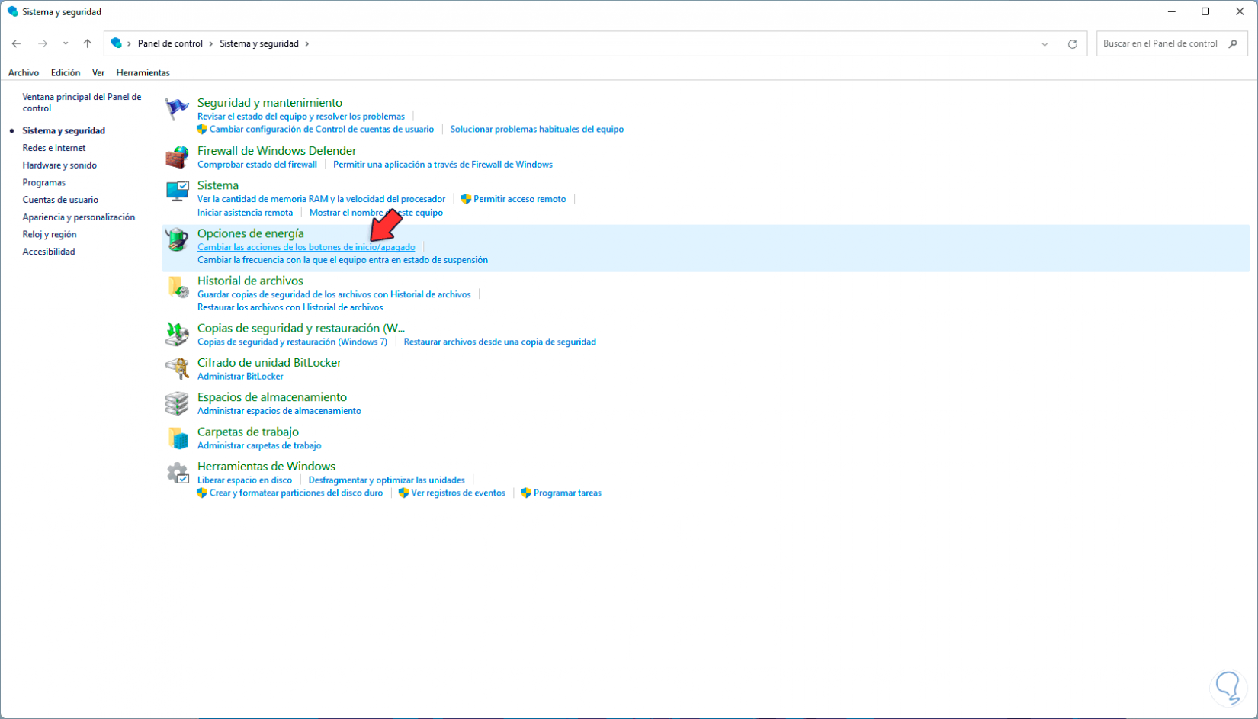This screenshot has width=1258, height=719.
Task: Click Administrar espacios de almacenamiento link
Action: click(279, 411)
